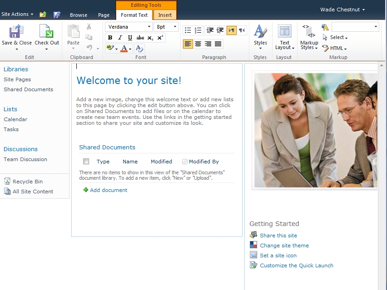This screenshot has width=387, height=290.
Task: Open the Site Actions menu
Action: [x=17, y=14]
